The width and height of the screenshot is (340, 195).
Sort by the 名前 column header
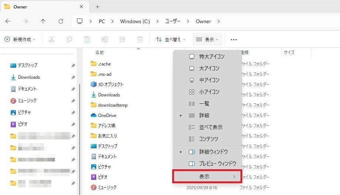tap(100, 53)
